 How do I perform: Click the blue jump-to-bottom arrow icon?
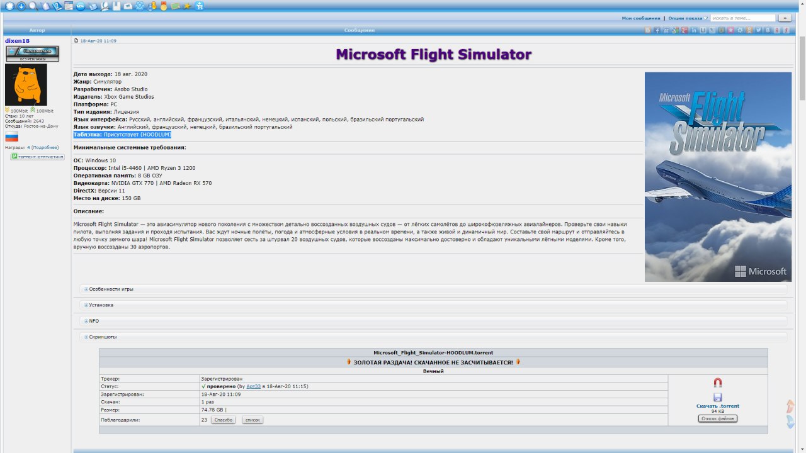pos(790,422)
